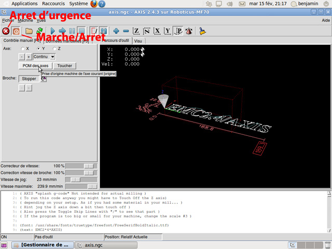Image resolution: width=332 pixels, height=249 pixels.
Task: Click the volume icon in system tray
Action: [x=230, y=4]
